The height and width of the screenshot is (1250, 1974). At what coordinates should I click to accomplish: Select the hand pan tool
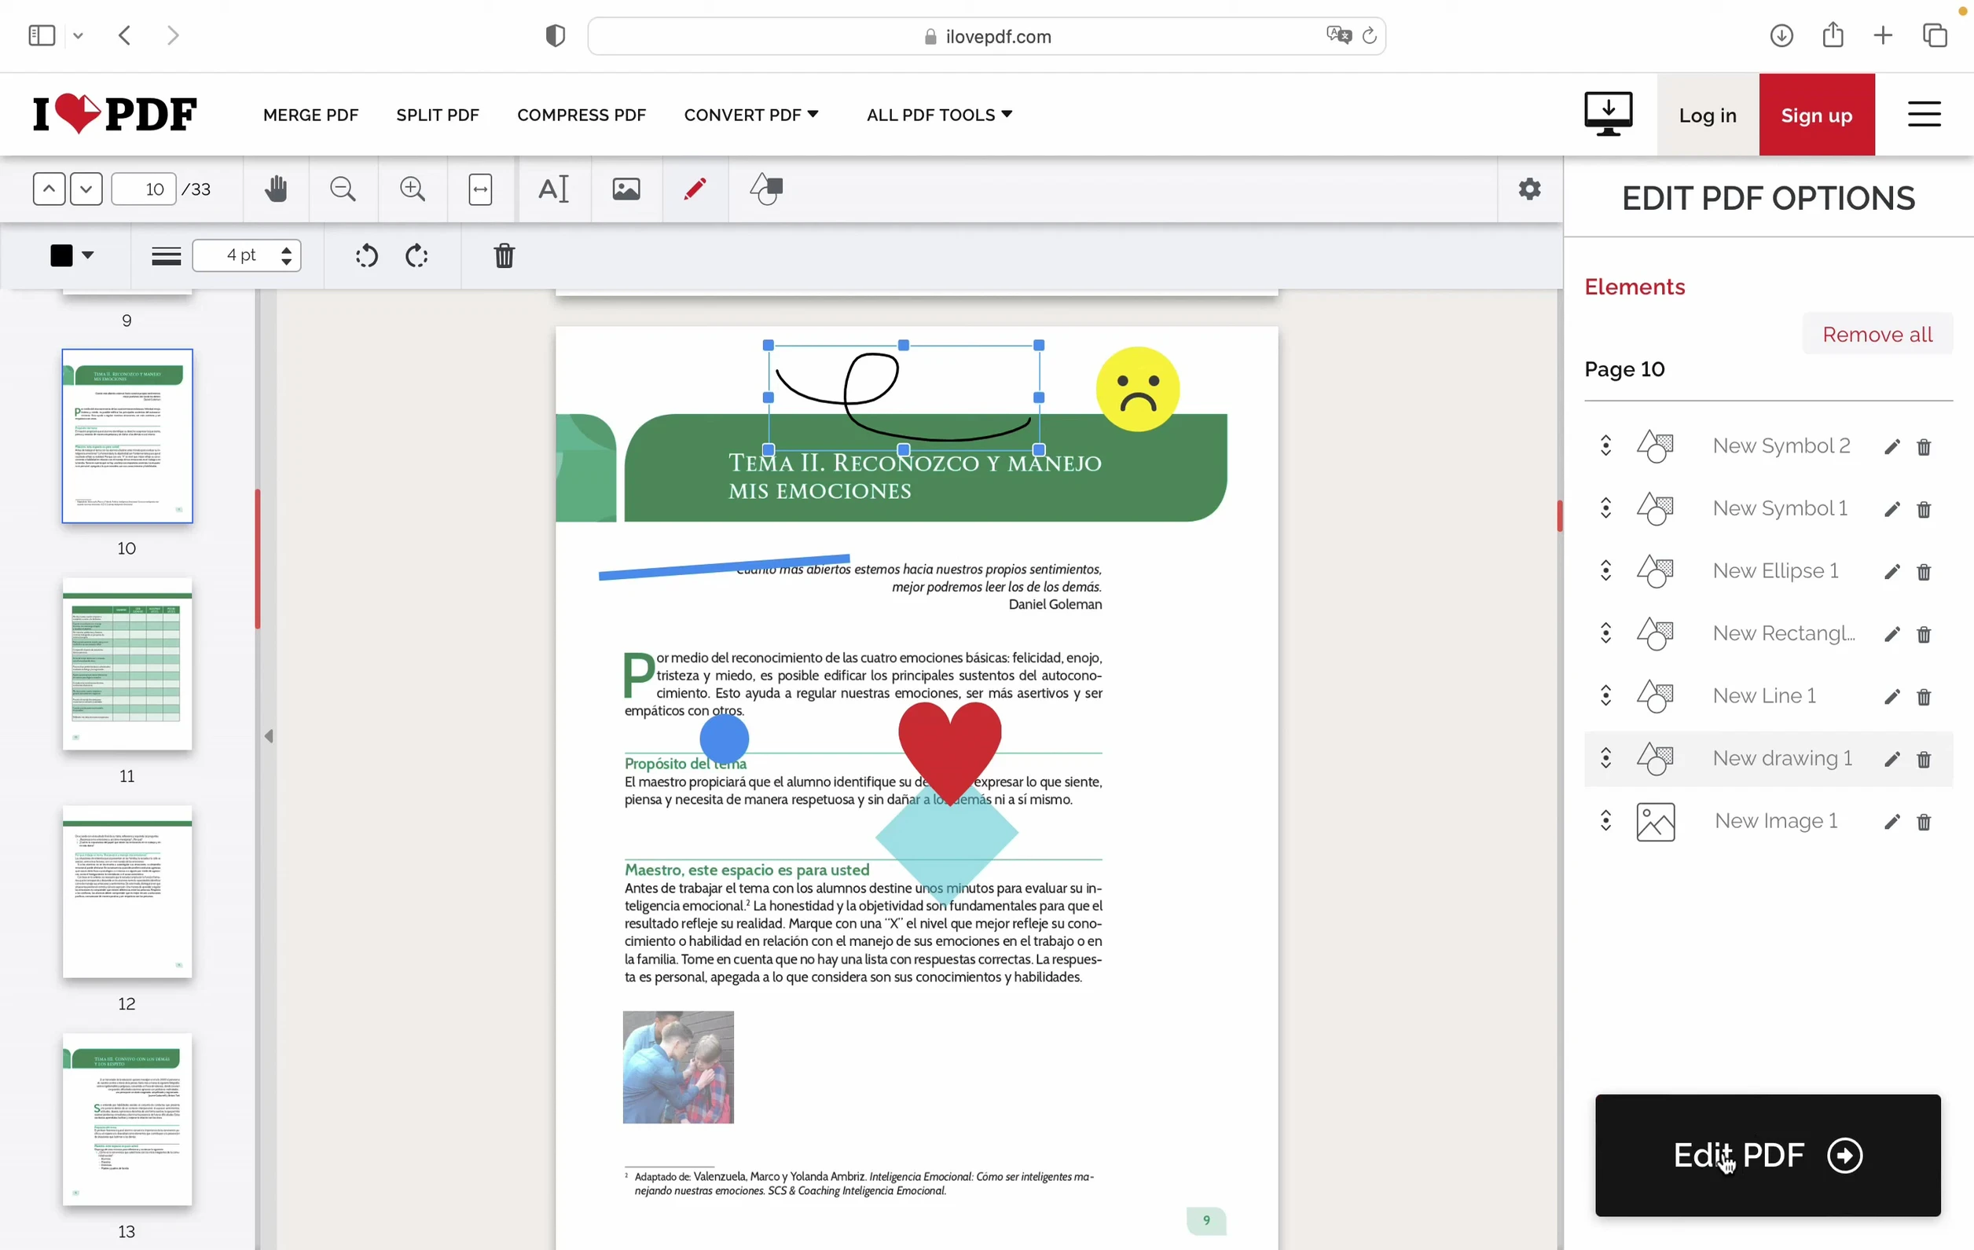point(276,189)
